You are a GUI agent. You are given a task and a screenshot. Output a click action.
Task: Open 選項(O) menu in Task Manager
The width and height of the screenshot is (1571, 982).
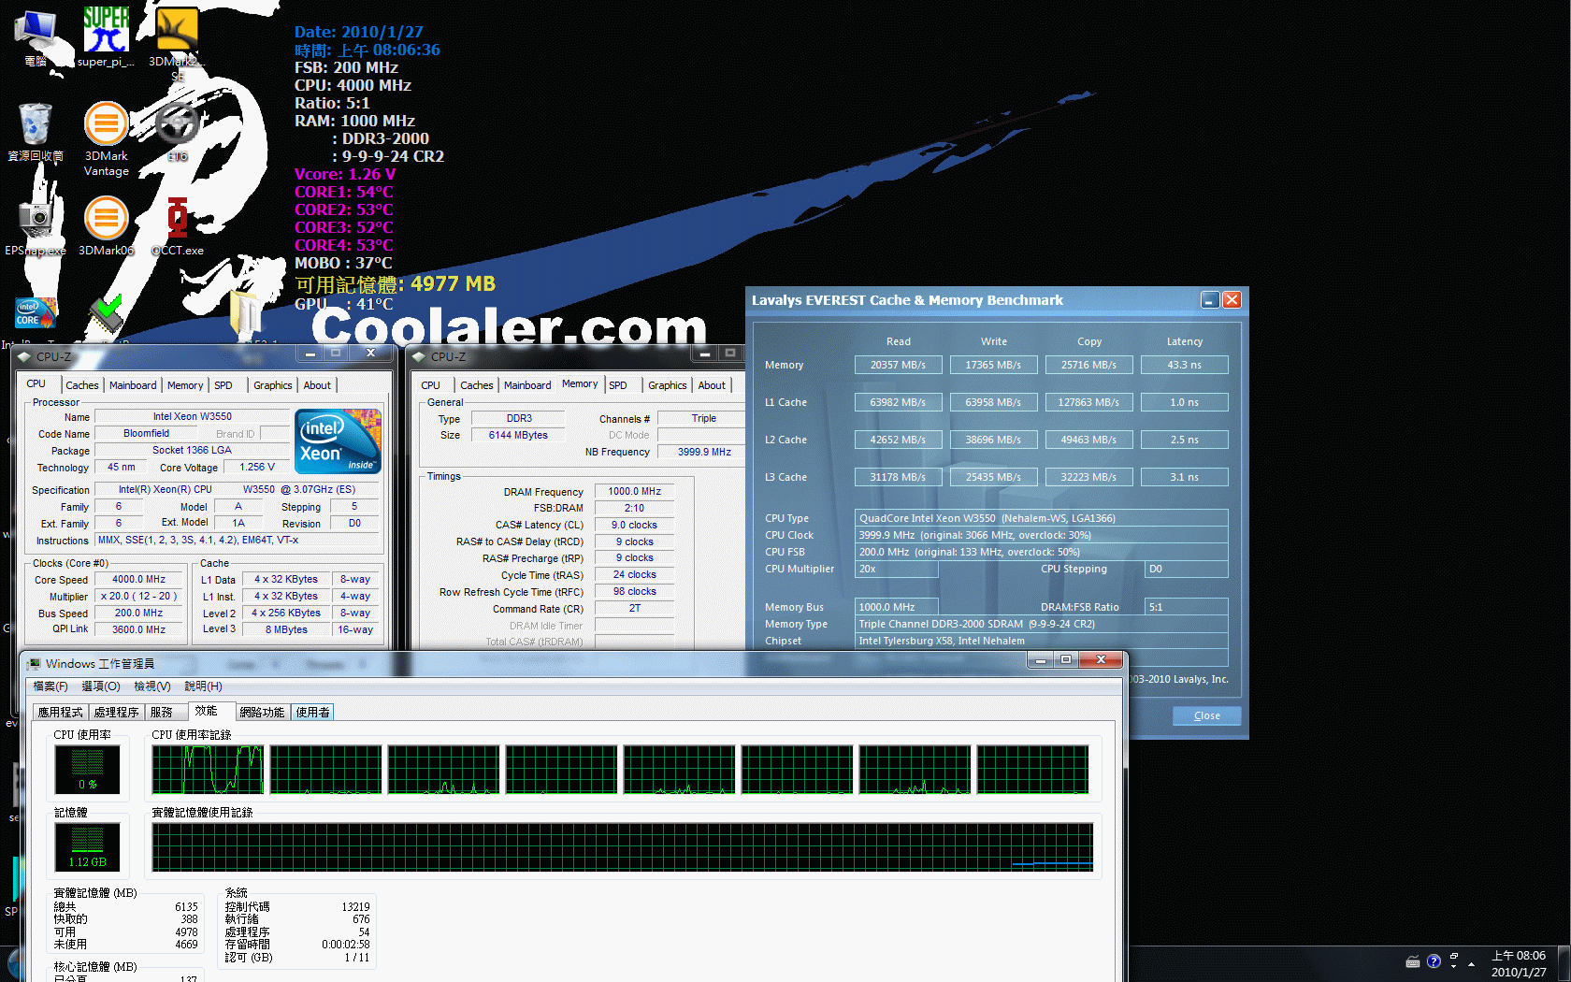point(101,686)
